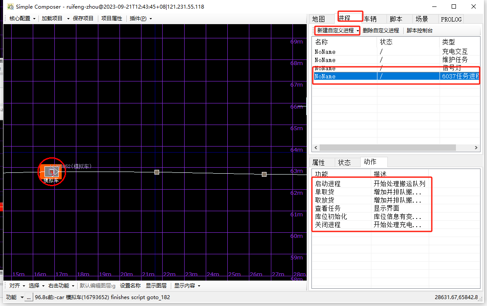Expand the 新建自定义进程 dropdown arrow
This screenshot has width=487, height=306.
coord(358,31)
